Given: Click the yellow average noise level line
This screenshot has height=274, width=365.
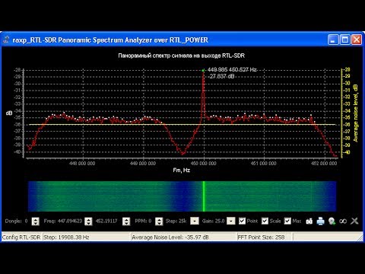Looking at the screenshot, I should pos(182,125).
